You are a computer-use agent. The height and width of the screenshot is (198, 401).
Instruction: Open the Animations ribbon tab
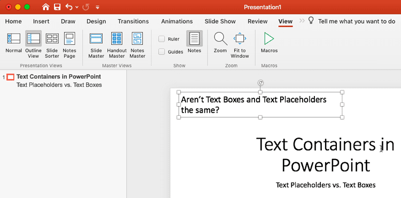click(x=177, y=21)
